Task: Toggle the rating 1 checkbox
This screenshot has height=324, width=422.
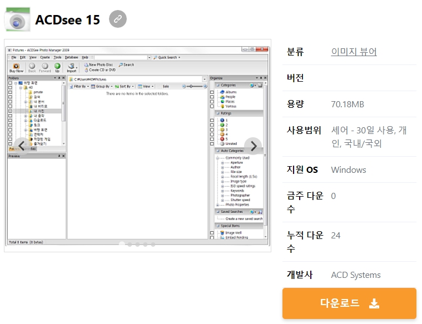Action: 212,120
